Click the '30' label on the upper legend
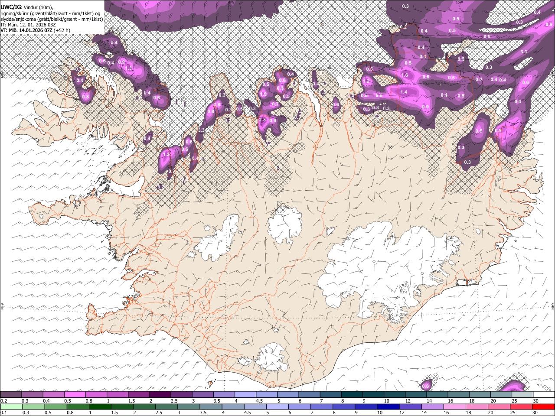 536,401
